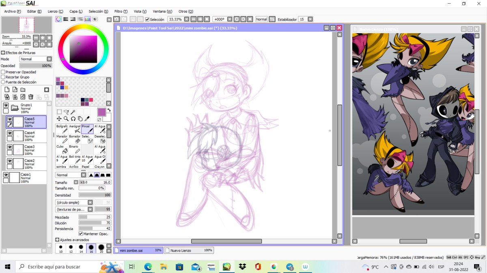Toggle Recortar Grupo checkbox

(3, 77)
